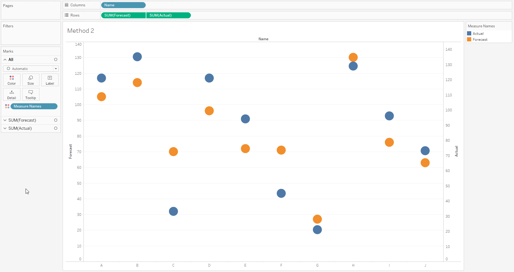
Task: Select the blue Actual mark for A
Action: [101, 78]
